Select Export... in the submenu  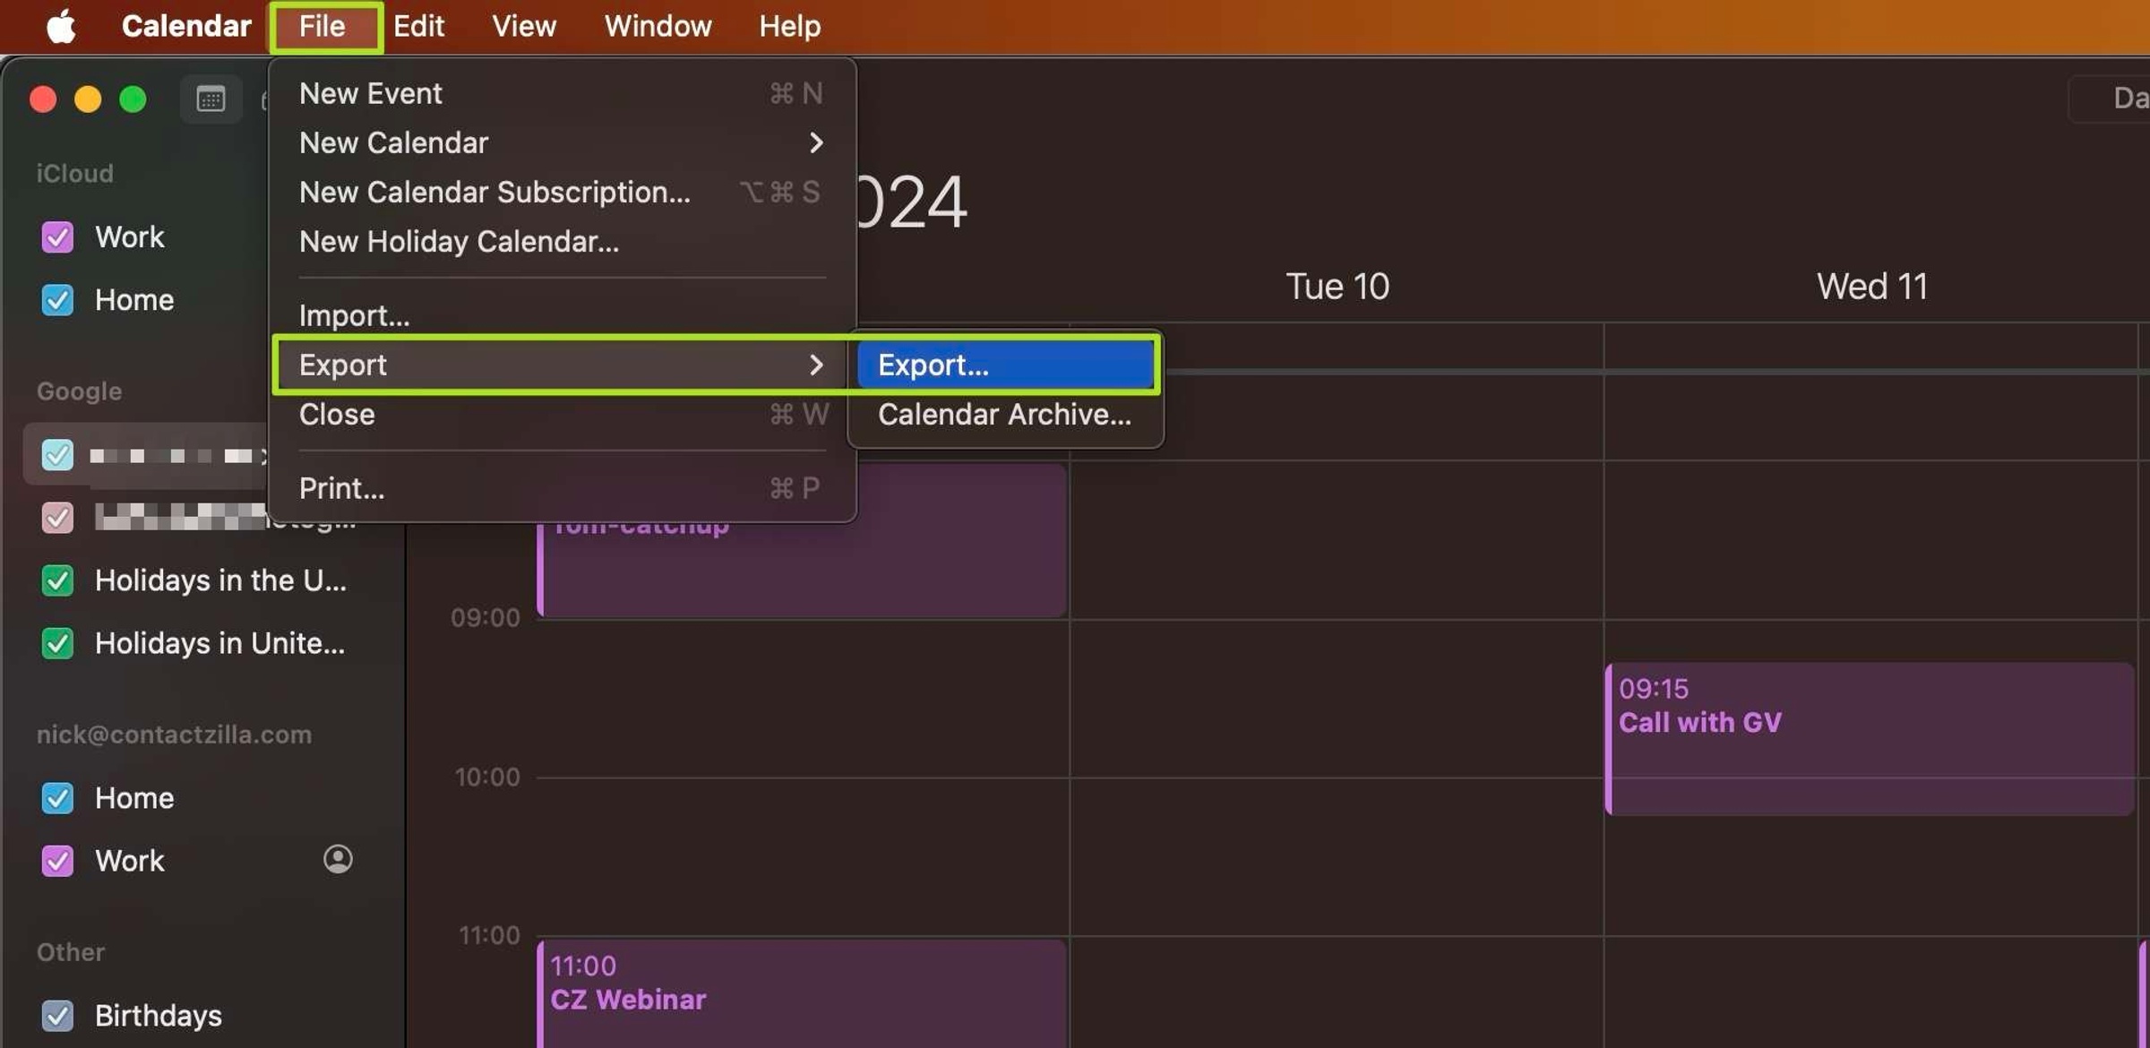1005,365
